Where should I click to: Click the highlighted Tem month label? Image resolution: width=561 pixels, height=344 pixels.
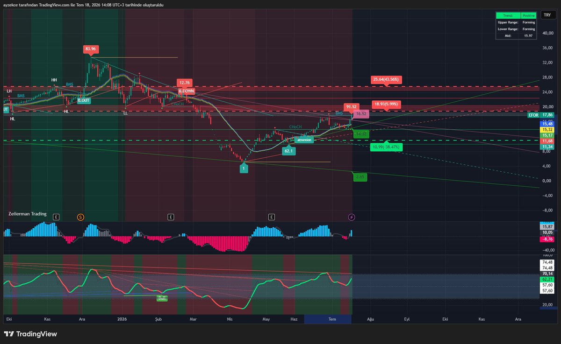pyautogui.click(x=332, y=319)
